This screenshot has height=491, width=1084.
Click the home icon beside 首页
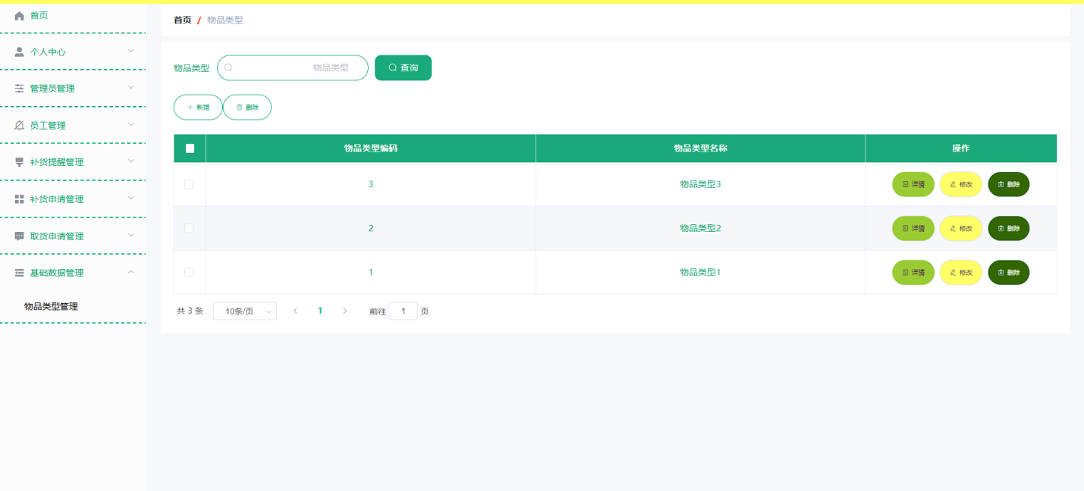click(x=20, y=16)
